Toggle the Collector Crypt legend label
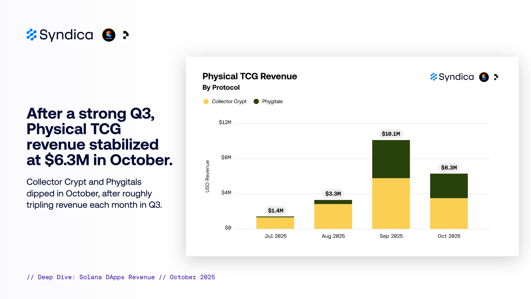 point(229,102)
